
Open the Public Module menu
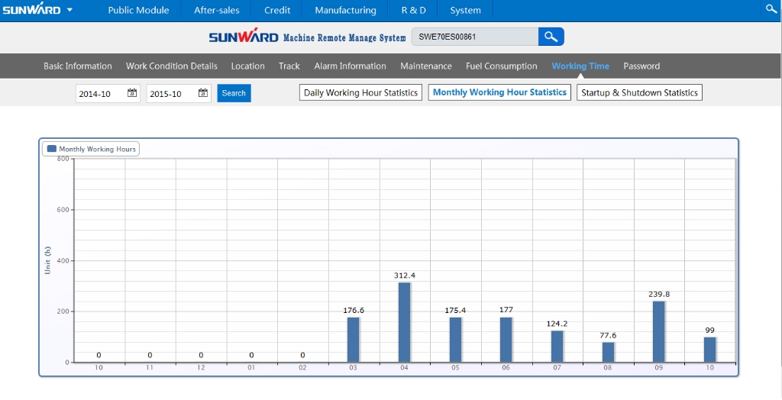click(x=138, y=10)
